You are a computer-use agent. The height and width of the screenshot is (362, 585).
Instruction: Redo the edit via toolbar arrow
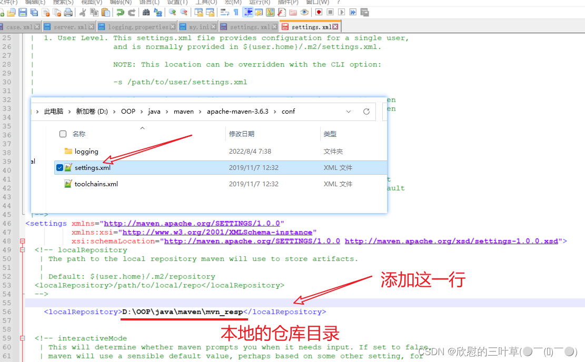[132, 12]
